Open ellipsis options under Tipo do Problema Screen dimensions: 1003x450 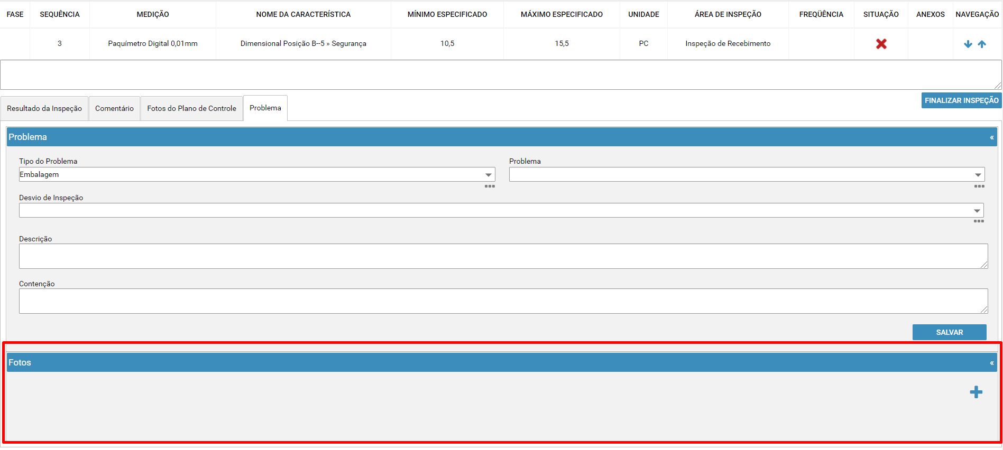[490, 186]
